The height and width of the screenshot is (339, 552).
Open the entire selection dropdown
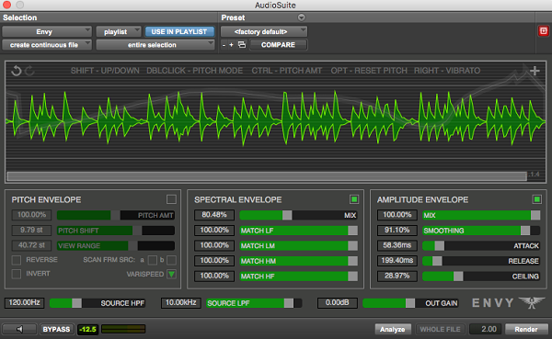pos(155,45)
